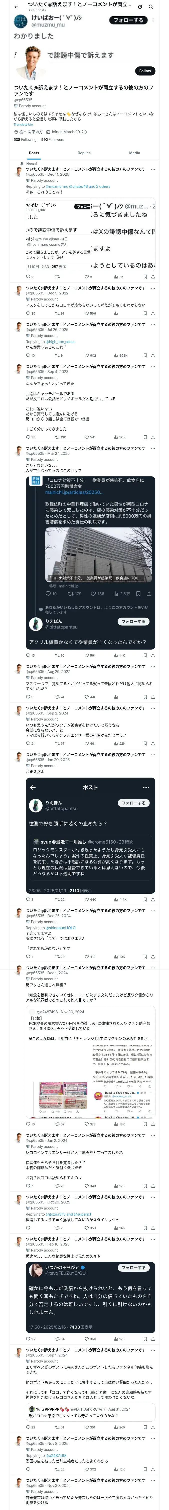
Task: Bookmark the pinned Dec 11, 2025 tweet
Action: (x=144, y=277)
